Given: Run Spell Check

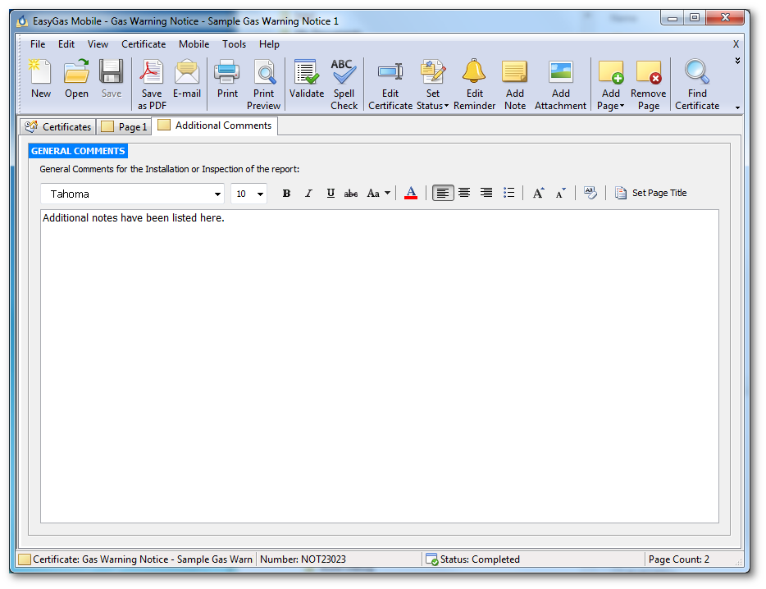Looking at the screenshot, I should pyautogui.click(x=344, y=84).
